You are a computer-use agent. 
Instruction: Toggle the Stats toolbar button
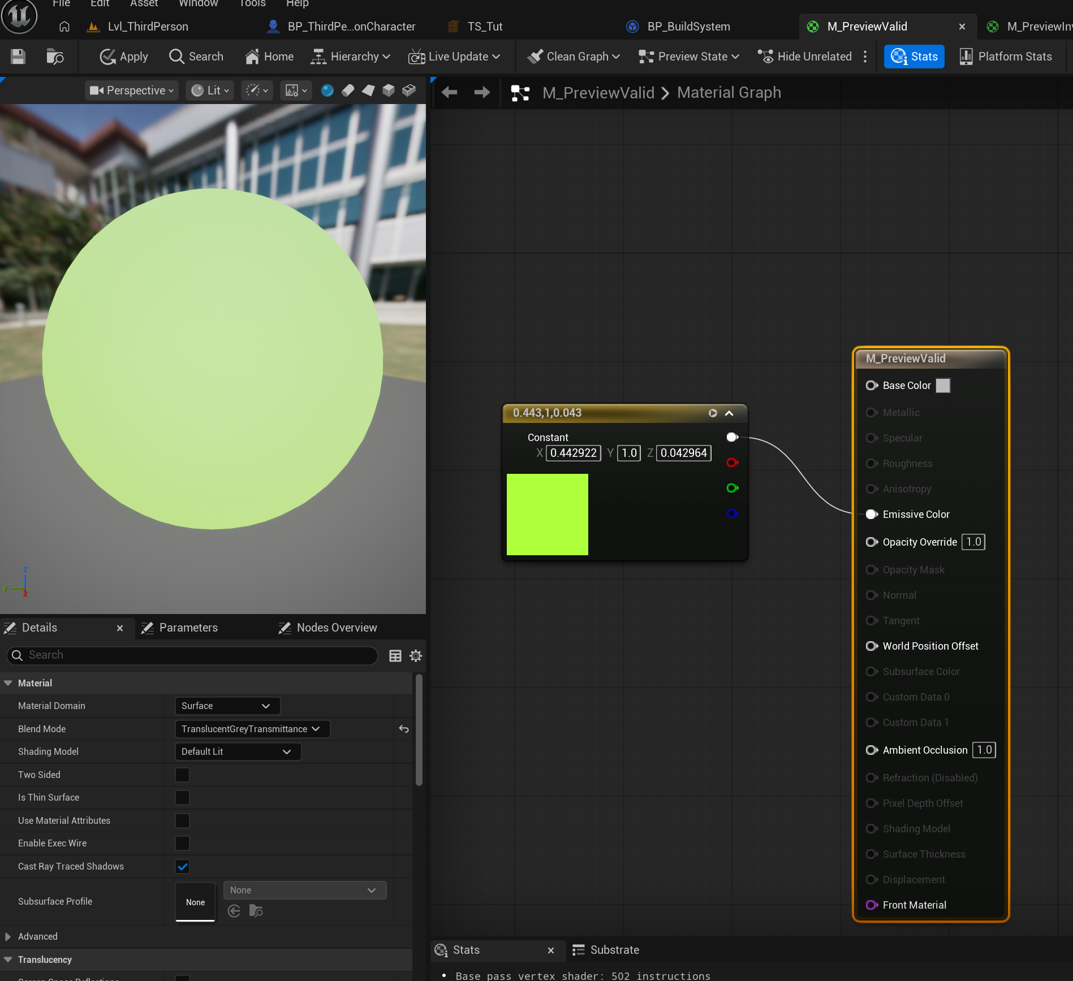914,57
